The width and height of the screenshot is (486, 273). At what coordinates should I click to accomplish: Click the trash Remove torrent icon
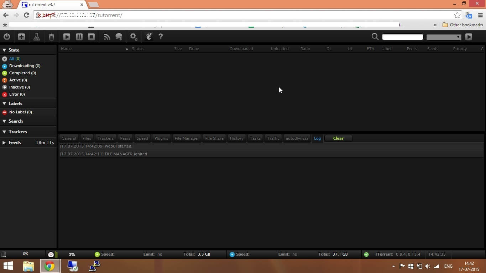pos(51,37)
